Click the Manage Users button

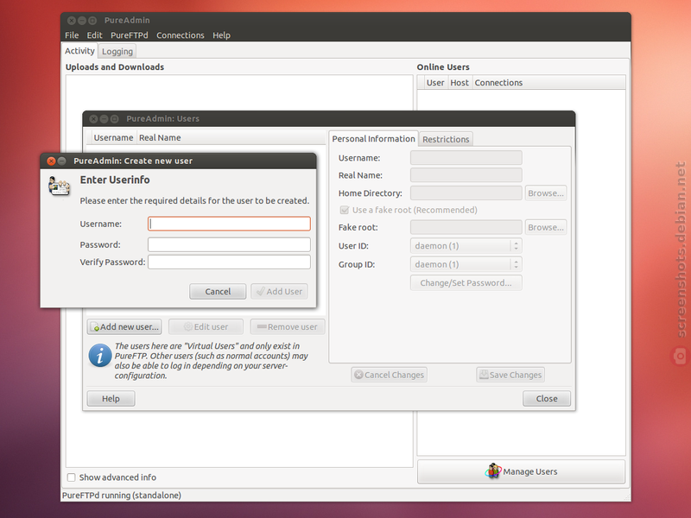coord(522,471)
